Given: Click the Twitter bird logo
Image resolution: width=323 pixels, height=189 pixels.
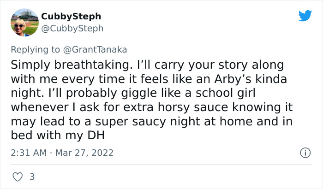Looking at the screenshot, I should point(305,16).
